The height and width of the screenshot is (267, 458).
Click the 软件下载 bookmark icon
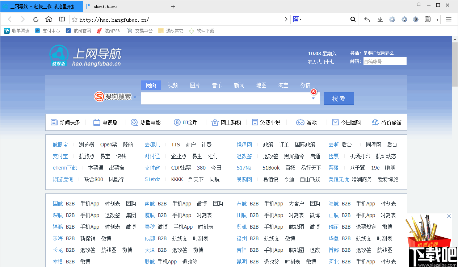191,31
